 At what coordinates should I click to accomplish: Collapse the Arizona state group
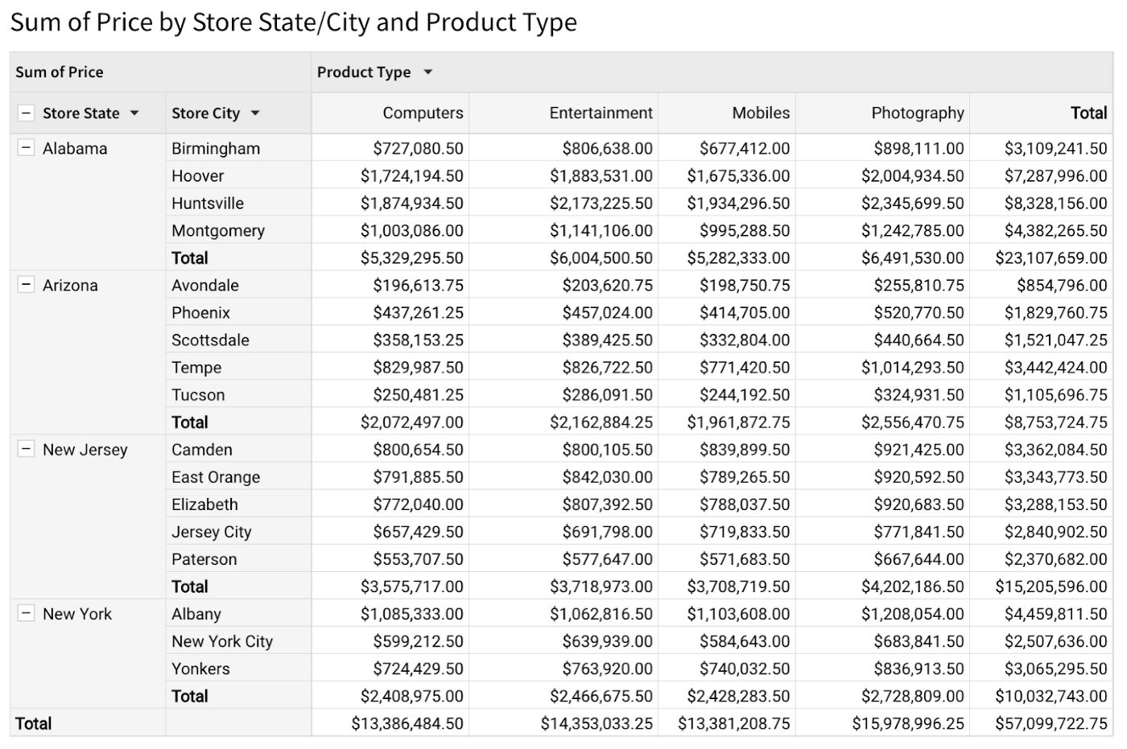pos(27,285)
